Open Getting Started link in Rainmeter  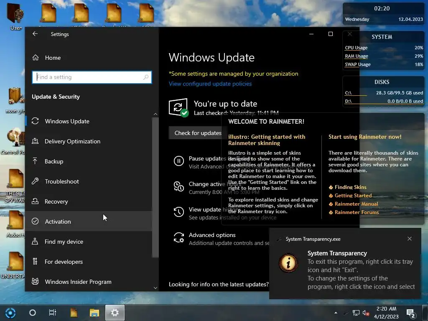(353, 196)
